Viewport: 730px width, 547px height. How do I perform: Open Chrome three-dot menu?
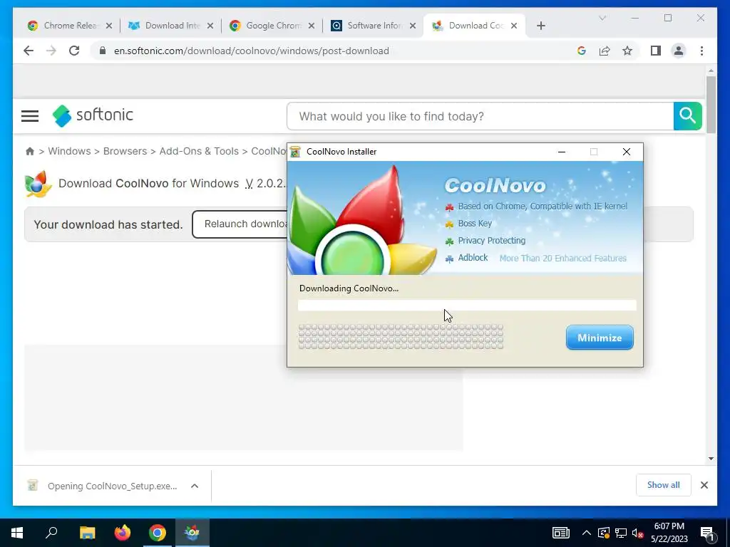click(x=701, y=51)
